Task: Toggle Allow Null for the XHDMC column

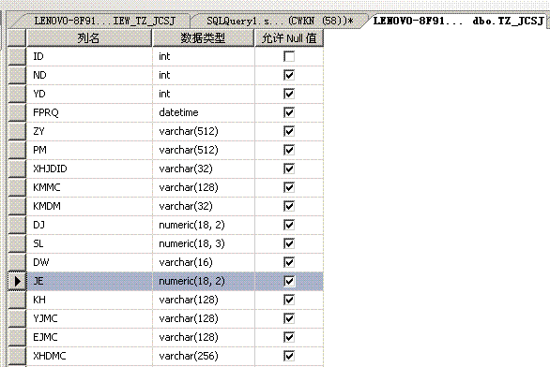Action: (x=289, y=356)
